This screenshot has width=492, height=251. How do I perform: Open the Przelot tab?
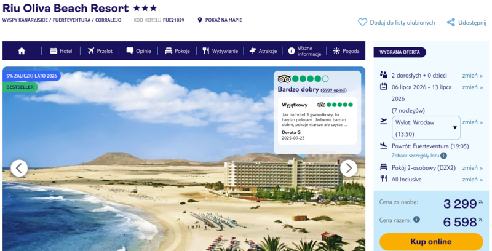[100, 51]
